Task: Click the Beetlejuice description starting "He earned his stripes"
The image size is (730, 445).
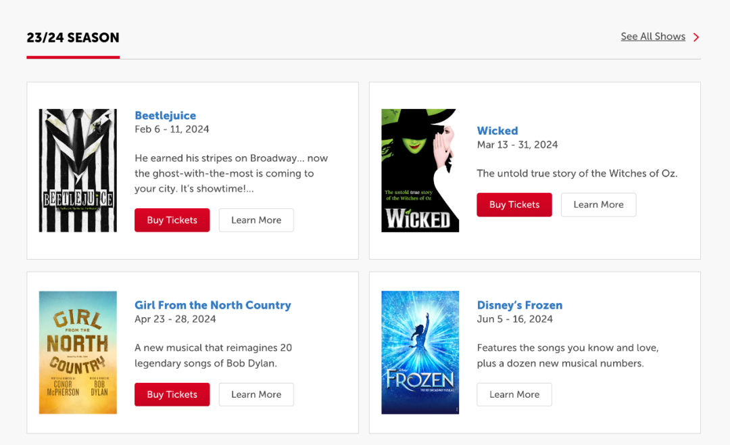Action: (231, 173)
